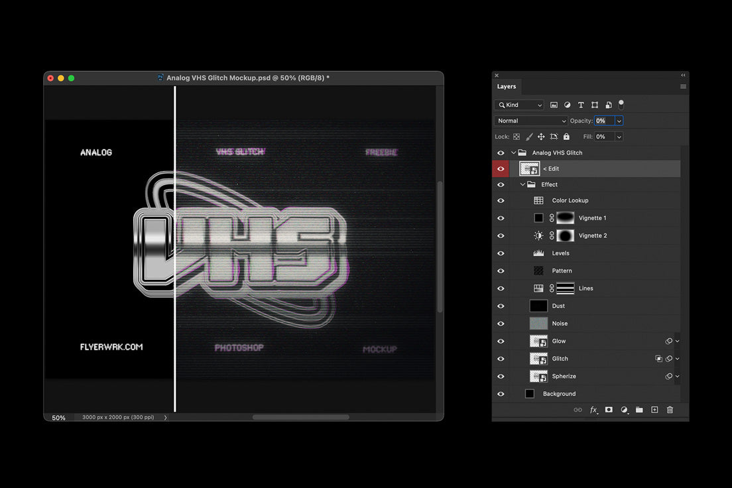732x488 pixels.
Task: Open the Add layer style (fx) menu
Action: [593, 410]
